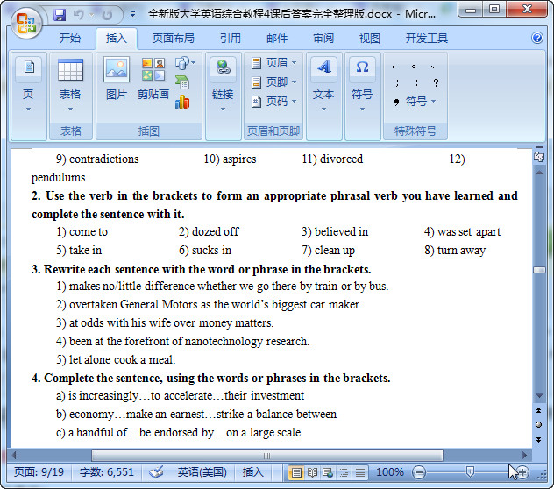
Task: Switch to Draft view
Action: click(x=359, y=472)
